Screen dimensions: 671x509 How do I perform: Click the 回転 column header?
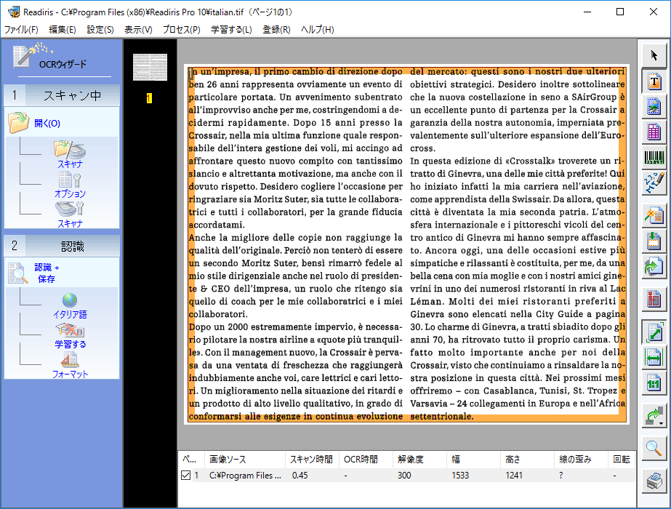(x=622, y=460)
